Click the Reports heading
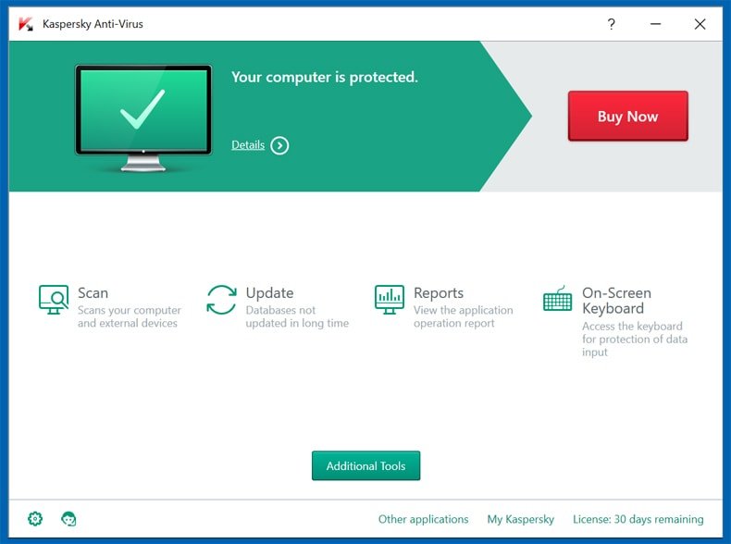This screenshot has width=731, height=544. point(439,292)
